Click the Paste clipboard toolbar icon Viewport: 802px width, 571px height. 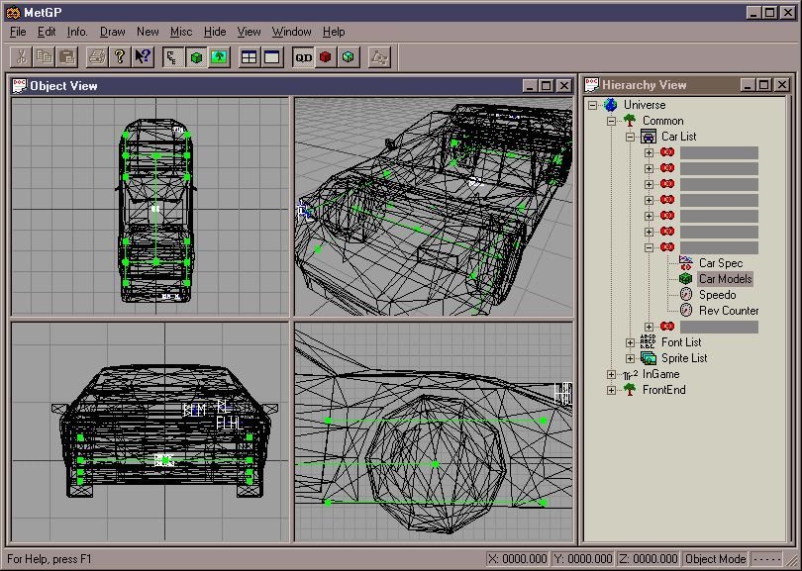point(67,56)
